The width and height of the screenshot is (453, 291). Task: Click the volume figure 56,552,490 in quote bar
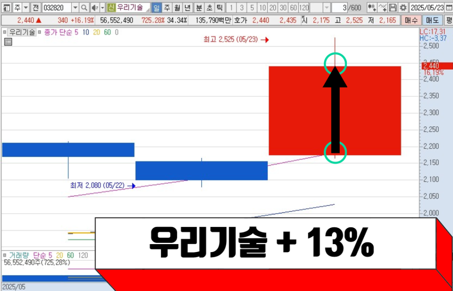pyautogui.click(x=116, y=20)
